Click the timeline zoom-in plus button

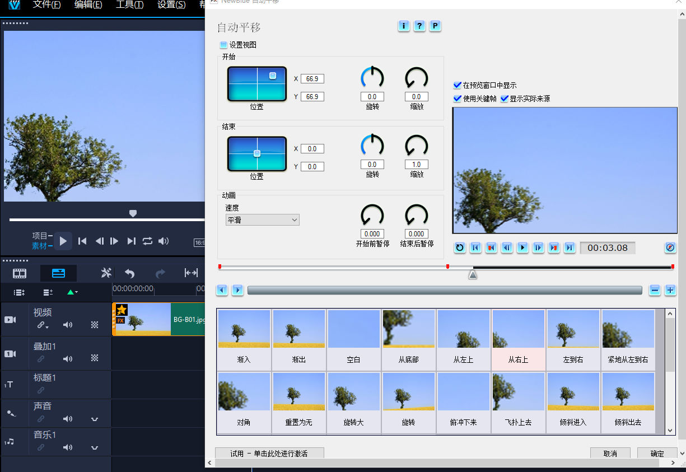tap(670, 290)
